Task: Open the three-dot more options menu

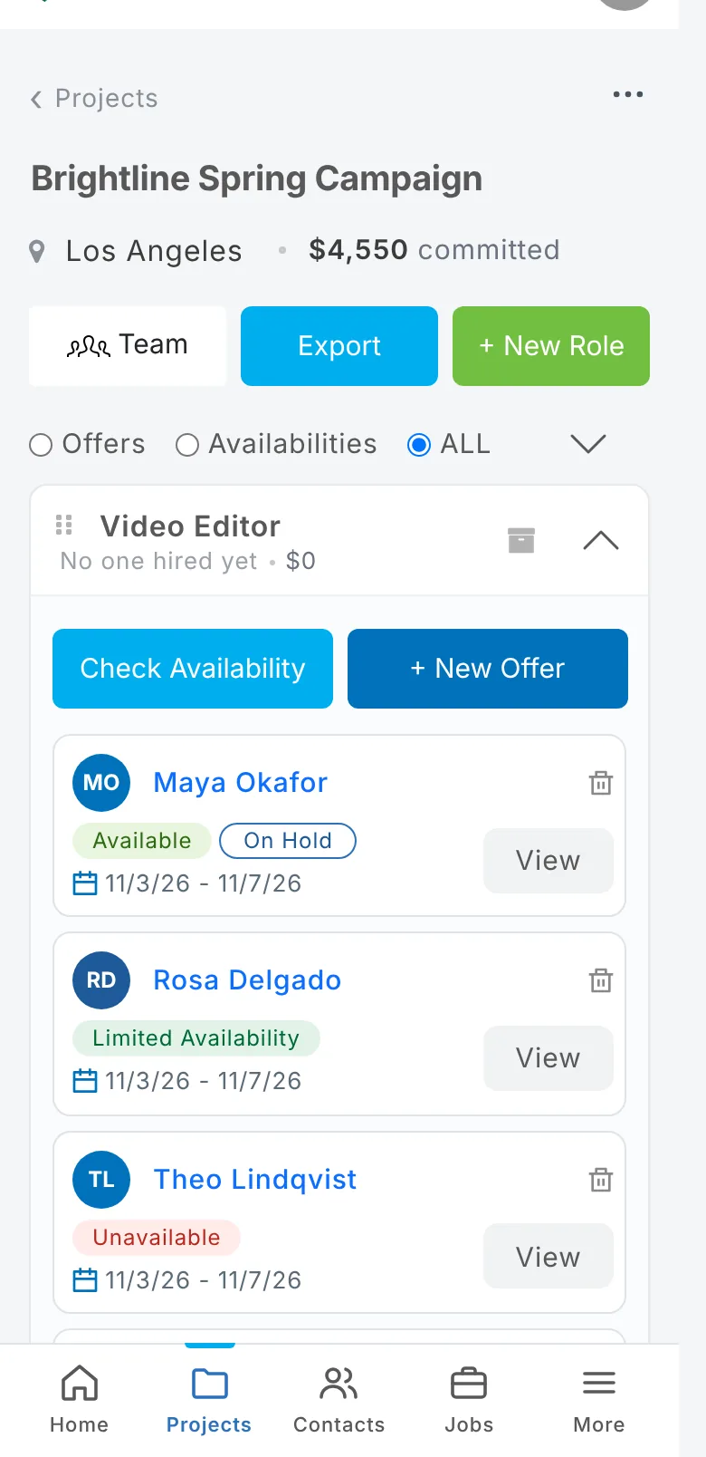Action: tap(628, 94)
